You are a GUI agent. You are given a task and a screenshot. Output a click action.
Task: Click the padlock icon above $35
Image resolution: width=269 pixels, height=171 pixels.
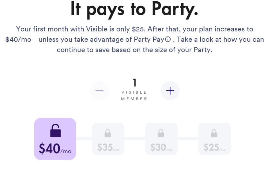tap(108, 133)
